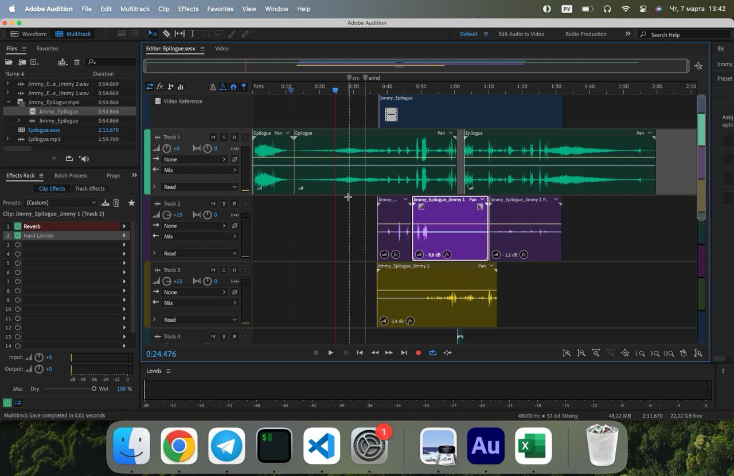Screen dimensions: 734x476
Task: Favorite the effects preset star icon
Action: (x=131, y=203)
